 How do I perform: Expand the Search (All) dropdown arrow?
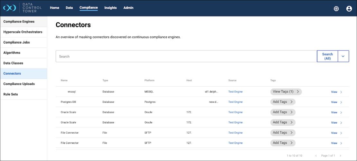point(343,56)
